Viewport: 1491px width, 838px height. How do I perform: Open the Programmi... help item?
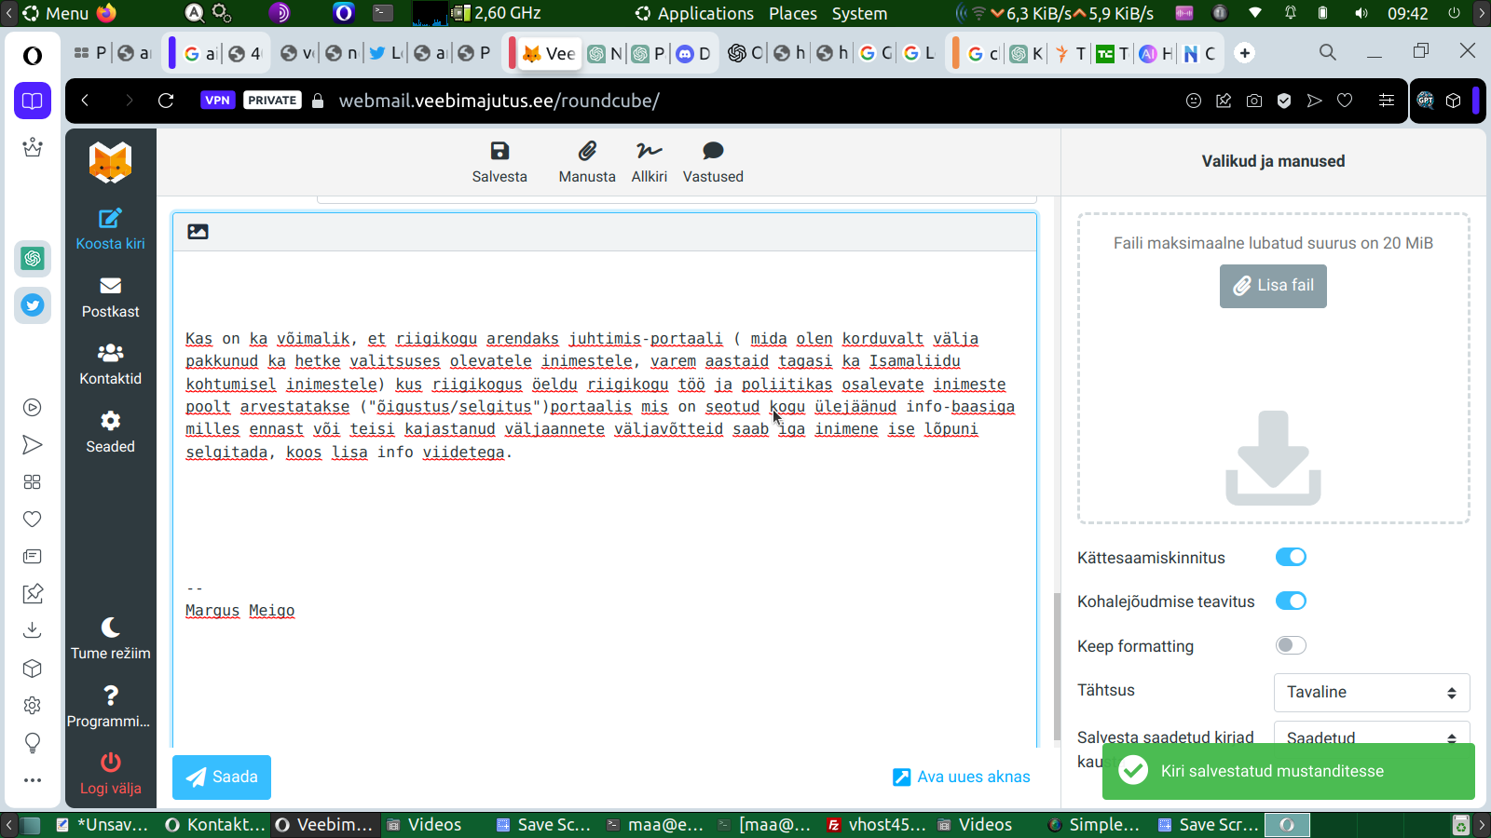tap(110, 707)
